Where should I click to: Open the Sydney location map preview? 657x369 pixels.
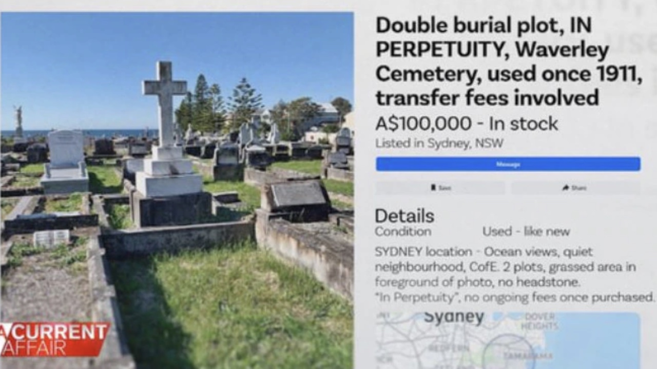tap(508, 340)
